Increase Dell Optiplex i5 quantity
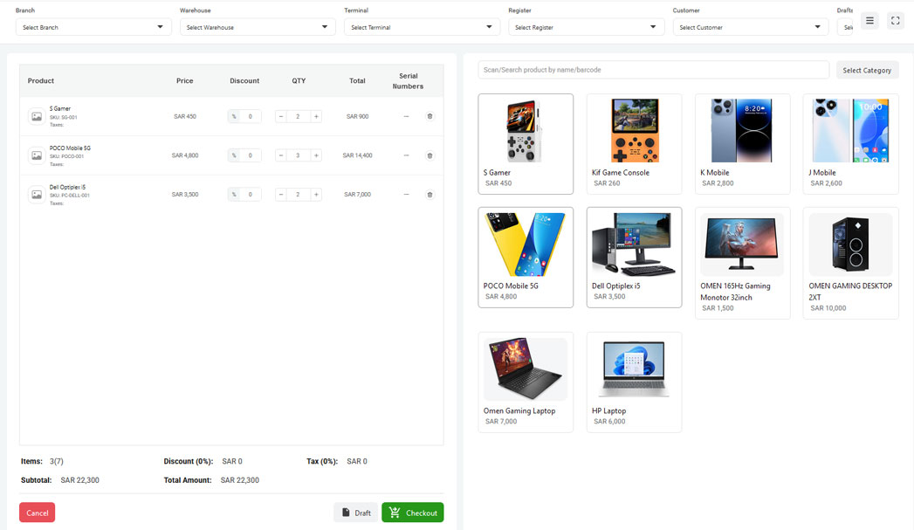The image size is (914, 530). pyautogui.click(x=316, y=195)
